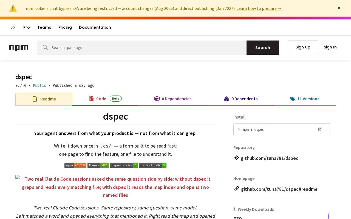This screenshot has width=351, height=219.
Task: Open the npm logo home link
Action: (x=18, y=48)
